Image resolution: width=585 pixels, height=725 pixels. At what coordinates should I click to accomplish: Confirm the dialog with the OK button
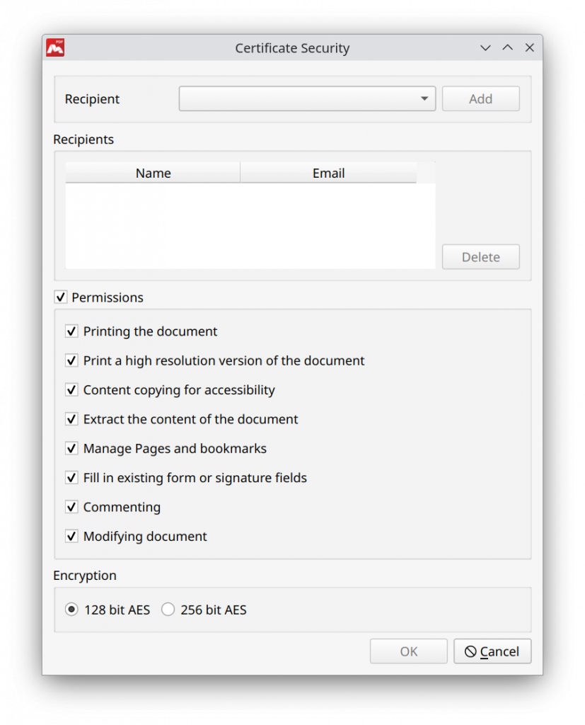pos(408,651)
